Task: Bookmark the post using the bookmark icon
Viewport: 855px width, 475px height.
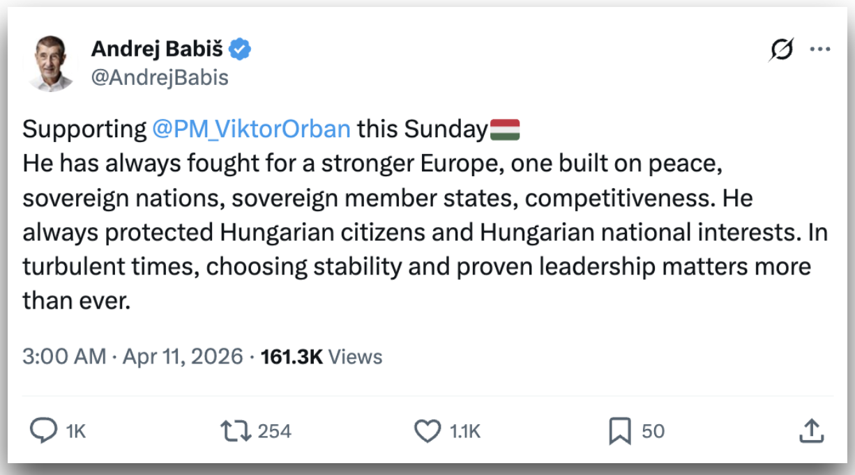Action: [x=619, y=432]
